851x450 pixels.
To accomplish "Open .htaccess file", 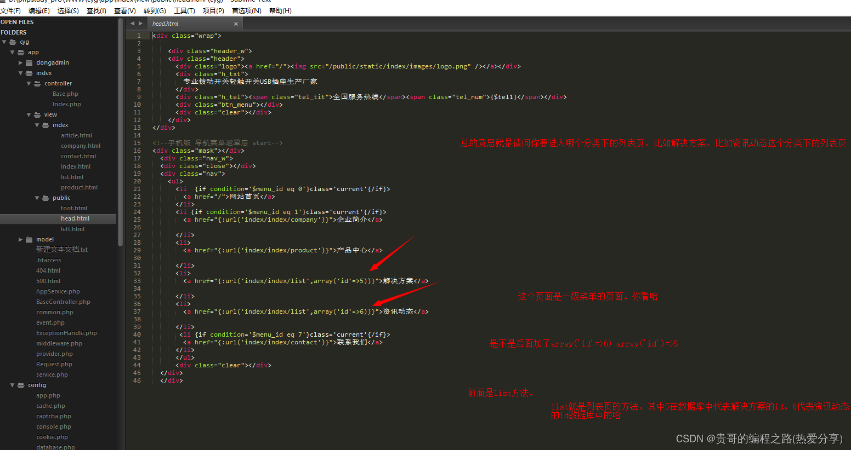I will pos(49,261).
